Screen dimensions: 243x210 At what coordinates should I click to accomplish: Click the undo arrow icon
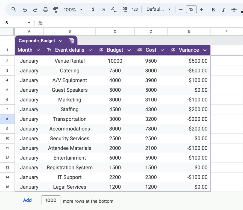click(25, 10)
